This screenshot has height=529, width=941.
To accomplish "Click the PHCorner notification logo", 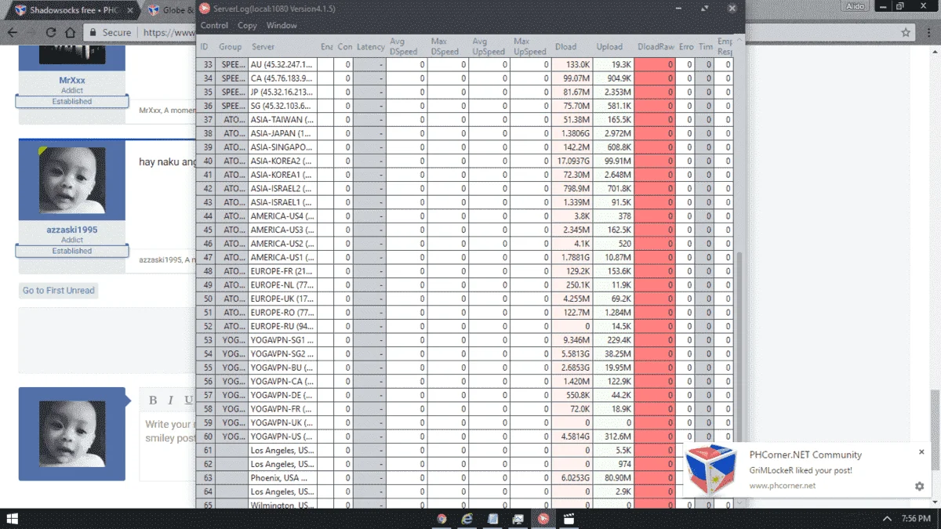I will pyautogui.click(x=712, y=470).
